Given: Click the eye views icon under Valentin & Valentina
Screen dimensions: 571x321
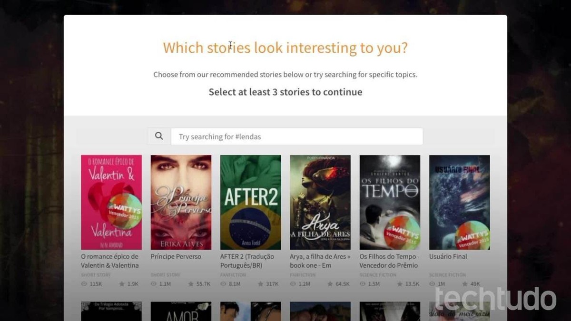Looking at the screenshot, I should (x=84, y=284).
